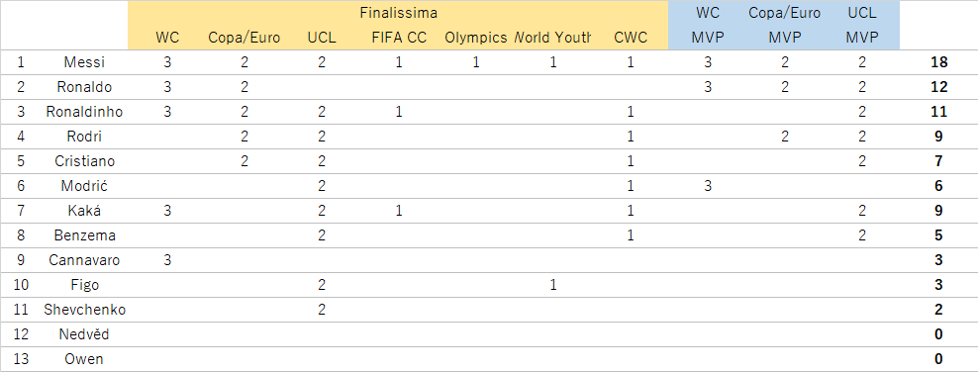Select Ronaldo's total score 12

coord(938,87)
